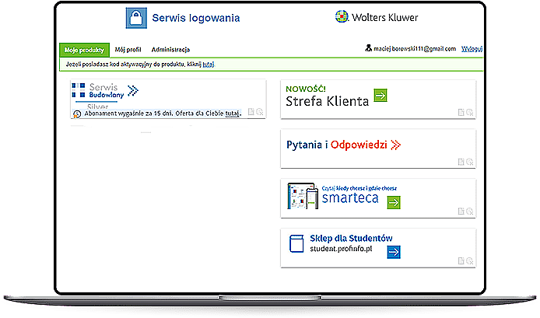Click the NOWOŚĆ! label
This screenshot has height=318, width=540.
point(306,89)
